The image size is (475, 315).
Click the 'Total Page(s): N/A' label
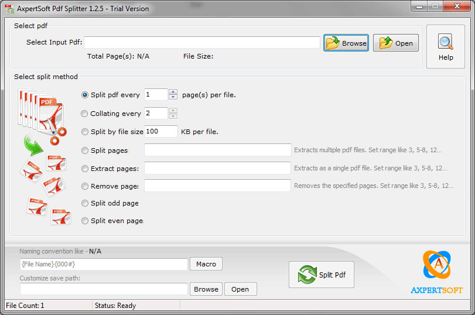coord(118,56)
